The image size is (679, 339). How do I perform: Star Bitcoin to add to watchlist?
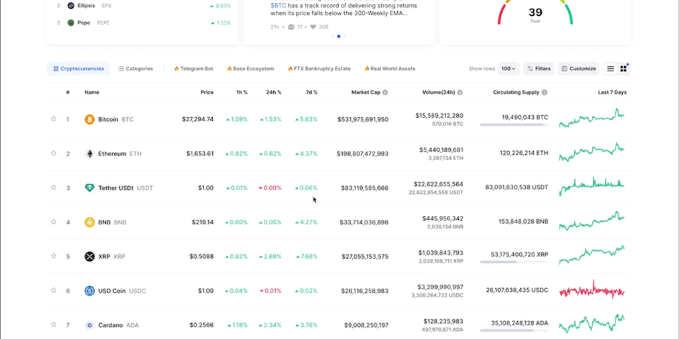click(x=54, y=119)
